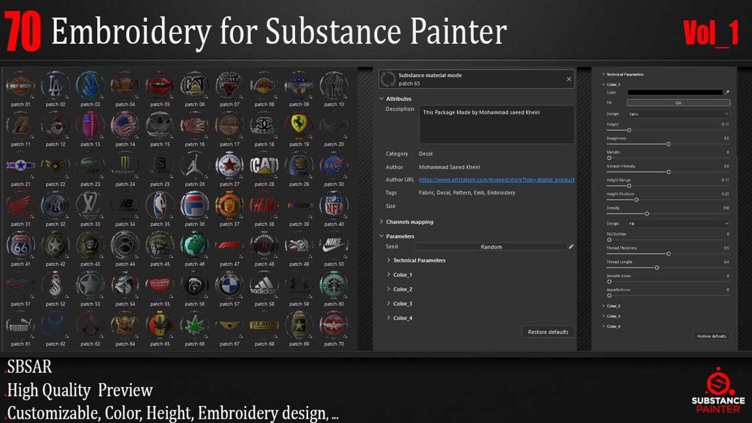
Task: Collapse Color_1 group in the slider parameters panel
Action: point(604,84)
